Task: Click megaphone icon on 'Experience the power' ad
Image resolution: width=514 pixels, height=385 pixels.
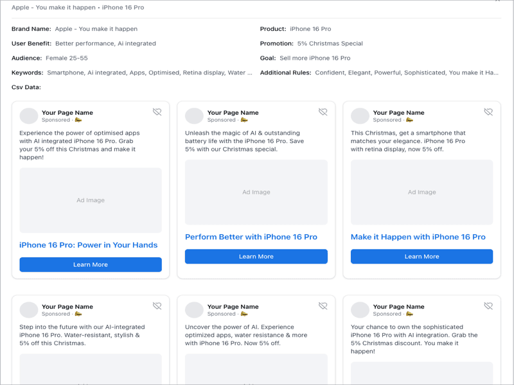Action: pyautogui.click(x=78, y=120)
